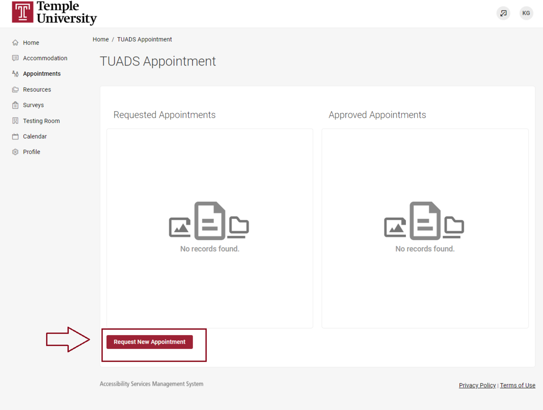
Task: Click No records found under Approved Appointments
Action: click(x=425, y=249)
